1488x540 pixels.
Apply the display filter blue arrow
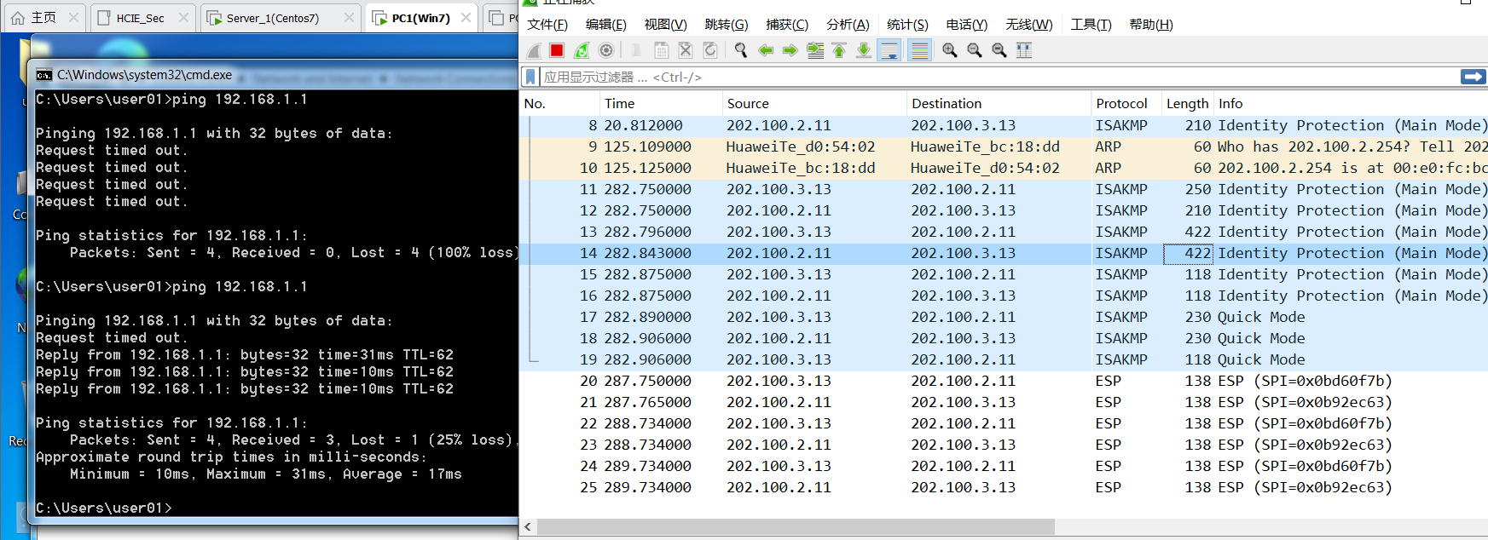tap(1473, 77)
